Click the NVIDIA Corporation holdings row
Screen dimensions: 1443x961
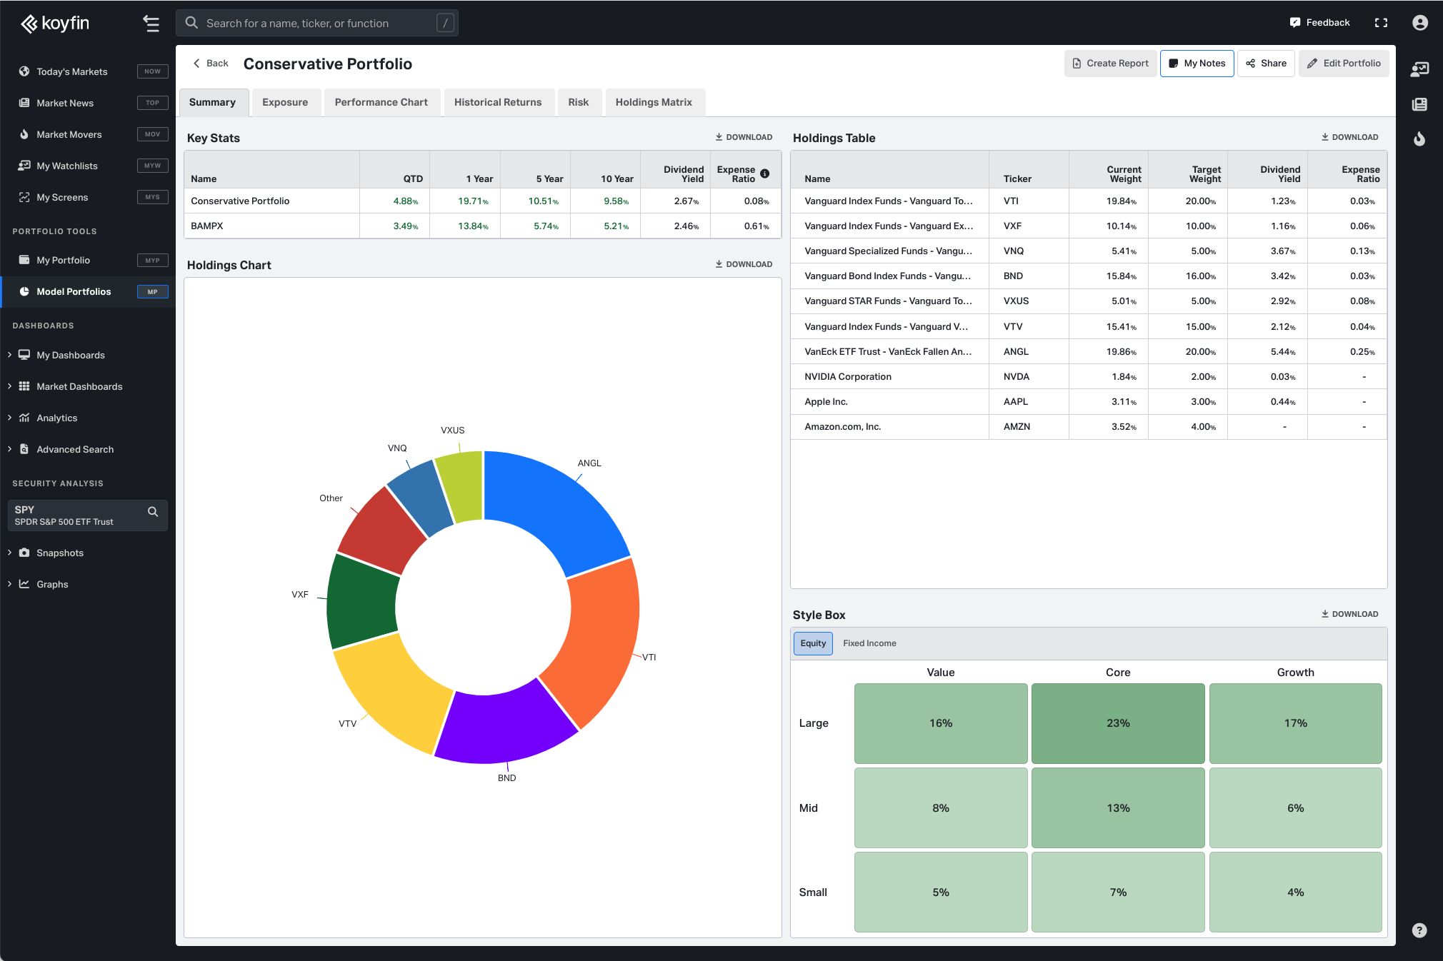1089,376
